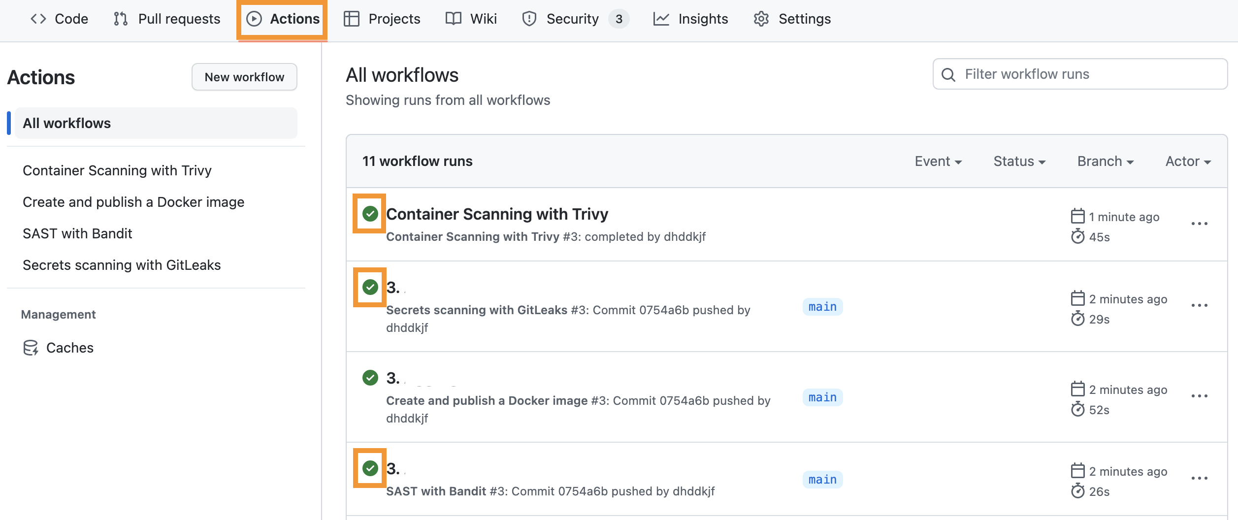Click the New workflow button
1238x520 pixels.
[x=244, y=77]
